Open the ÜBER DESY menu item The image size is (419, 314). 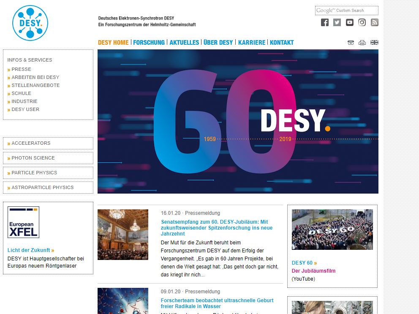coord(218,43)
